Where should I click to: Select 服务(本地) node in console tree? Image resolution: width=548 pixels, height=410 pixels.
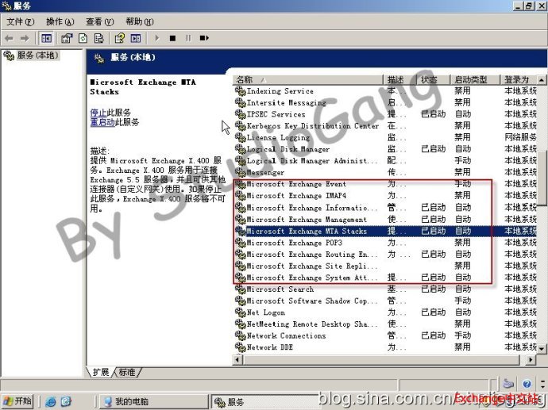(x=37, y=56)
